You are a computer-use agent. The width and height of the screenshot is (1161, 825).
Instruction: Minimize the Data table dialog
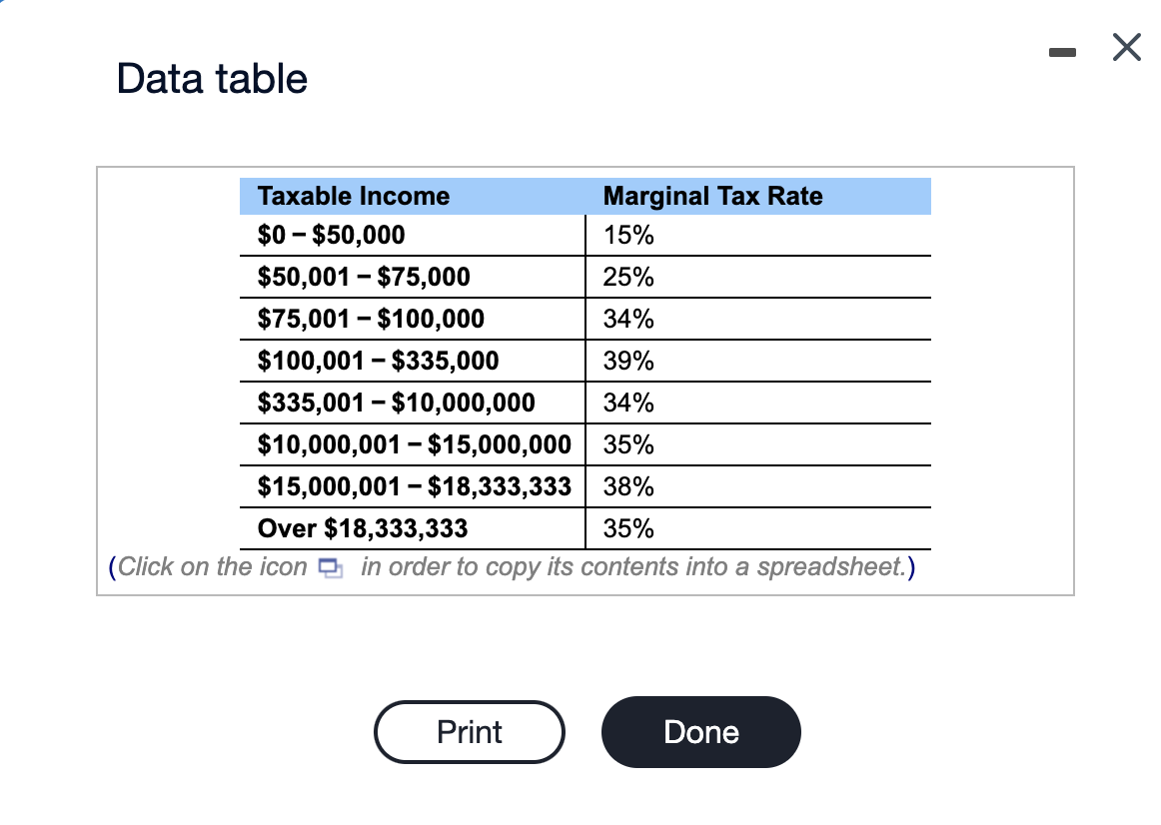point(1062,51)
